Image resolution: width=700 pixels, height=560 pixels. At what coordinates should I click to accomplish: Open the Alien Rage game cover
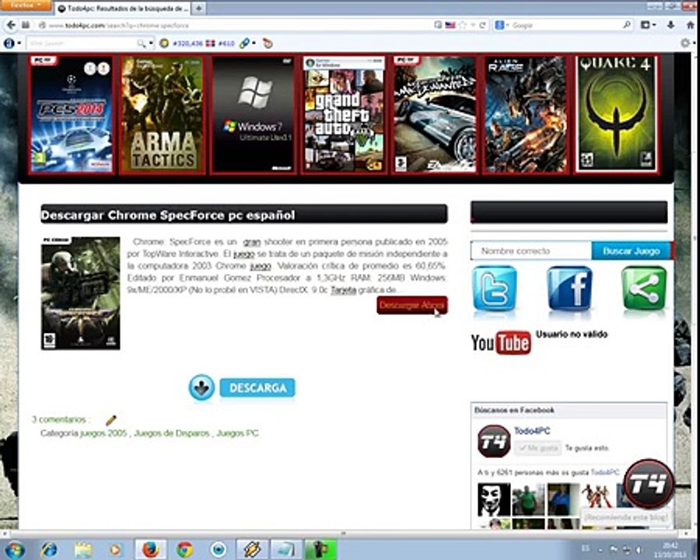[526, 114]
